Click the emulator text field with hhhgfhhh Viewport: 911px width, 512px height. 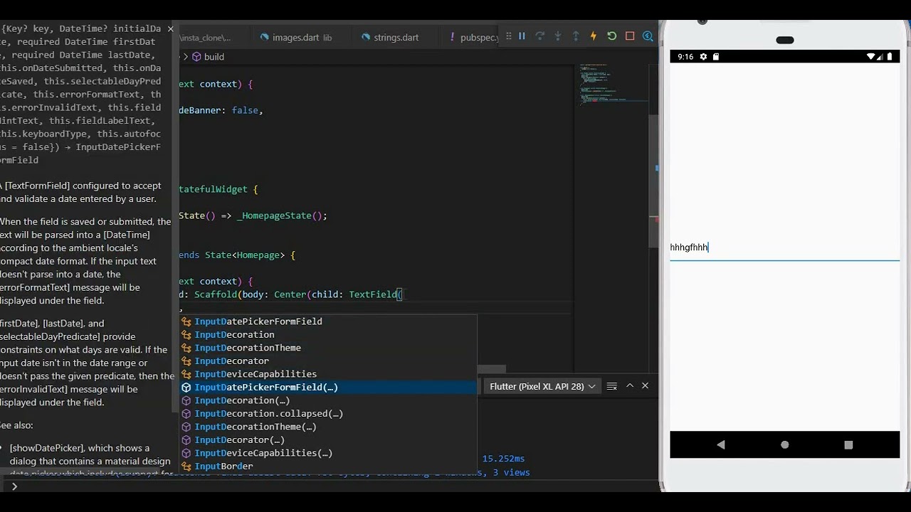click(x=785, y=247)
